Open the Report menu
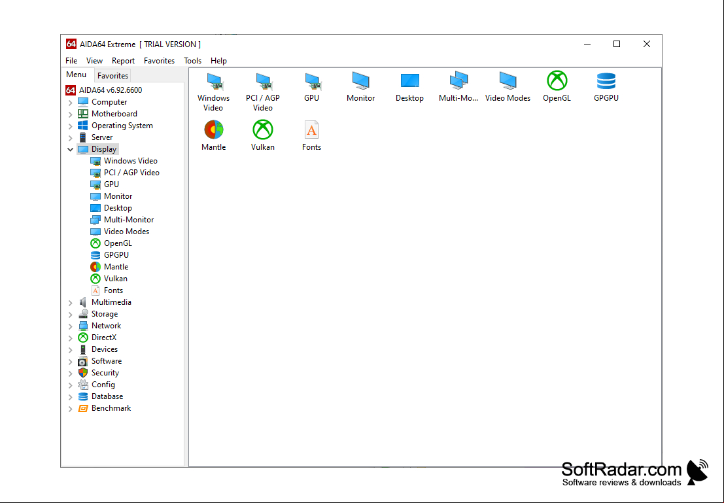 (124, 61)
